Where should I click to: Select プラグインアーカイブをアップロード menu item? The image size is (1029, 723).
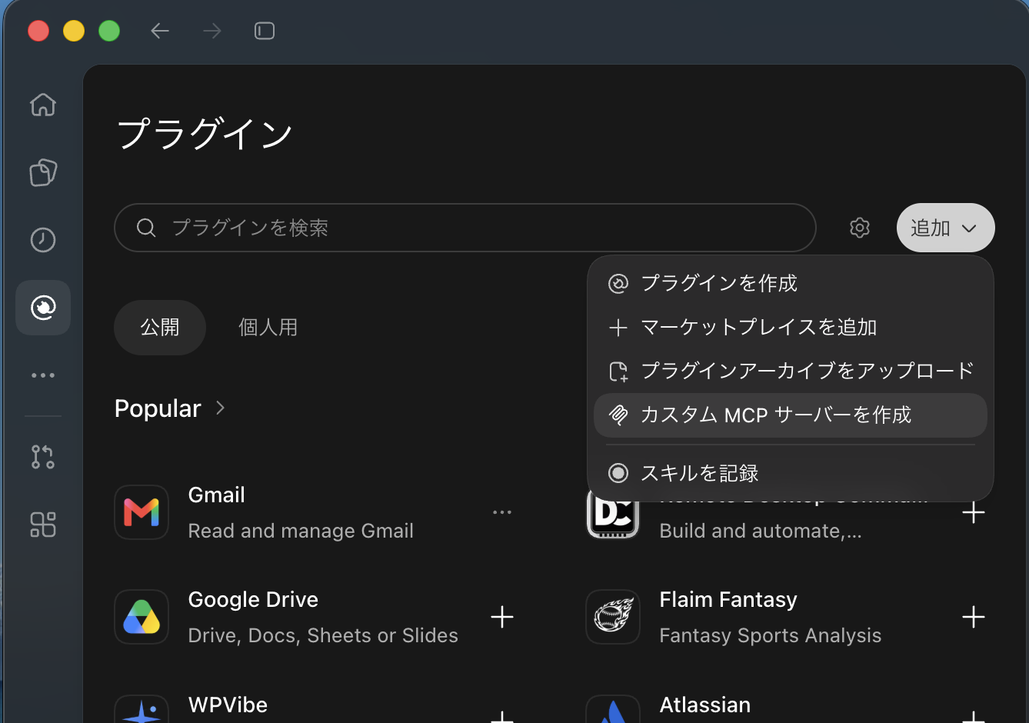click(x=791, y=371)
